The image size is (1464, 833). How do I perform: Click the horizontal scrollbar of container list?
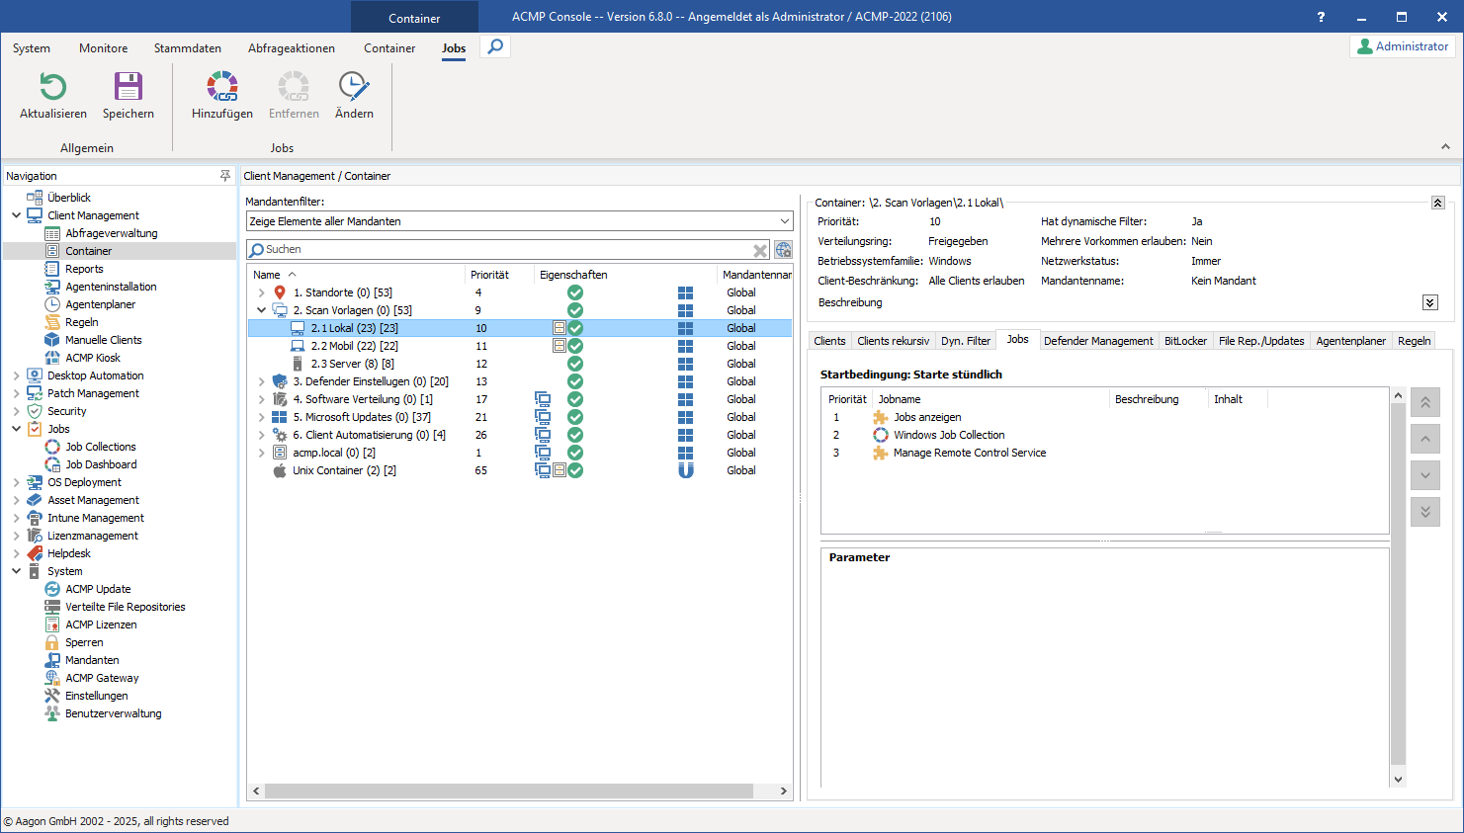tap(509, 791)
